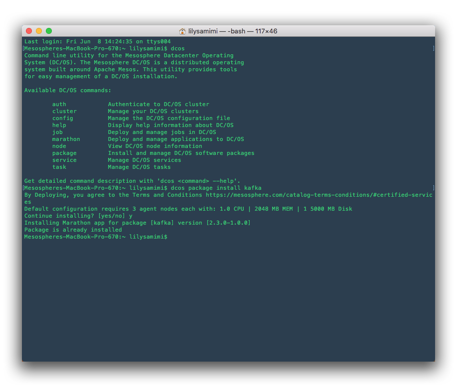Toggle fullscreen with the green zoom button
The image size is (457, 387).
coord(47,30)
